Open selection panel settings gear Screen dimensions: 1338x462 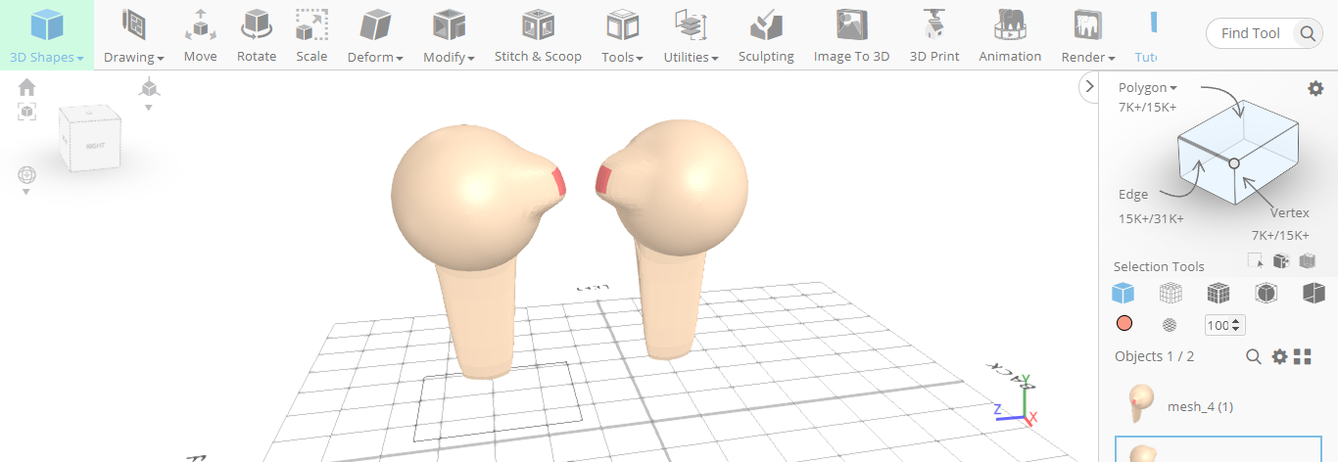click(x=1315, y=88)
